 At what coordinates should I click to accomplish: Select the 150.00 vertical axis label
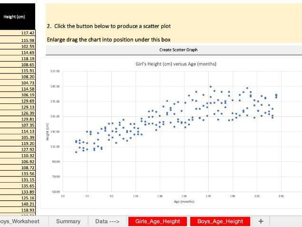coord(55,116)
